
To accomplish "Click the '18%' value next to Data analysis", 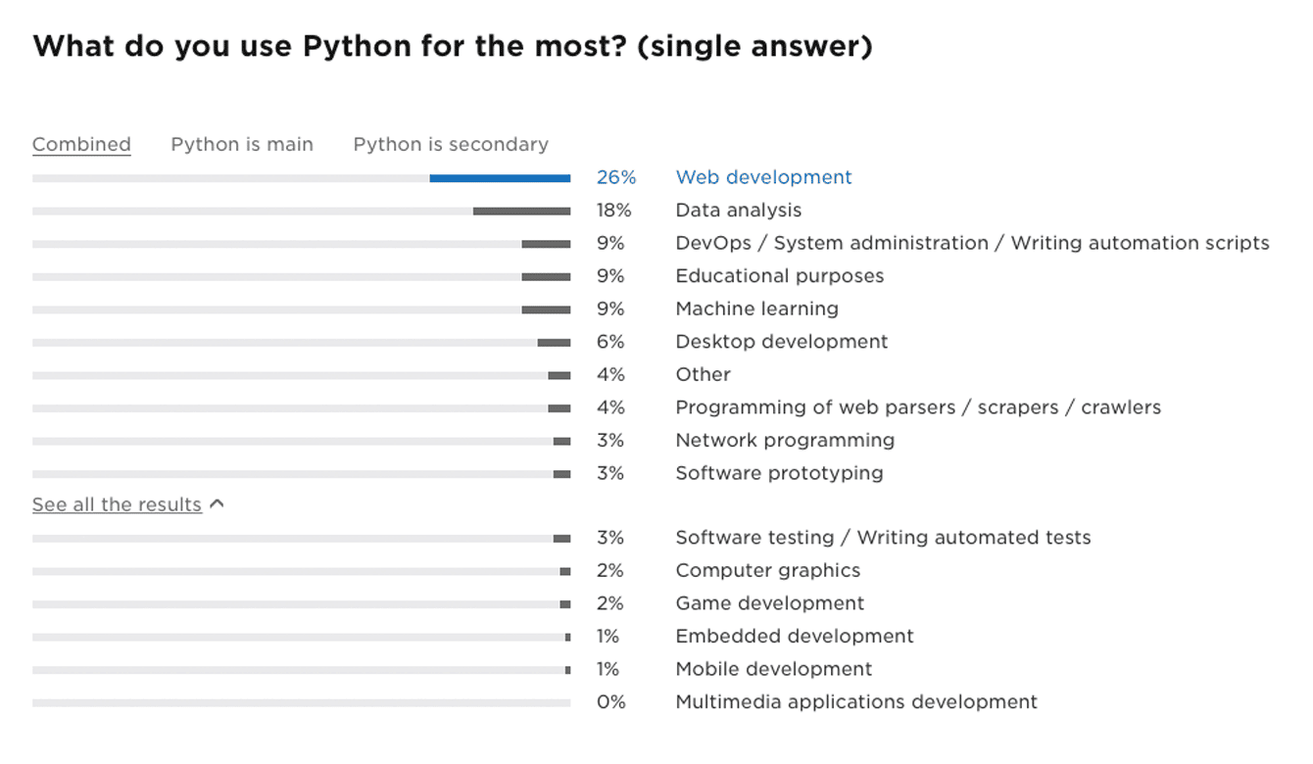I will [x=615, y=210].
